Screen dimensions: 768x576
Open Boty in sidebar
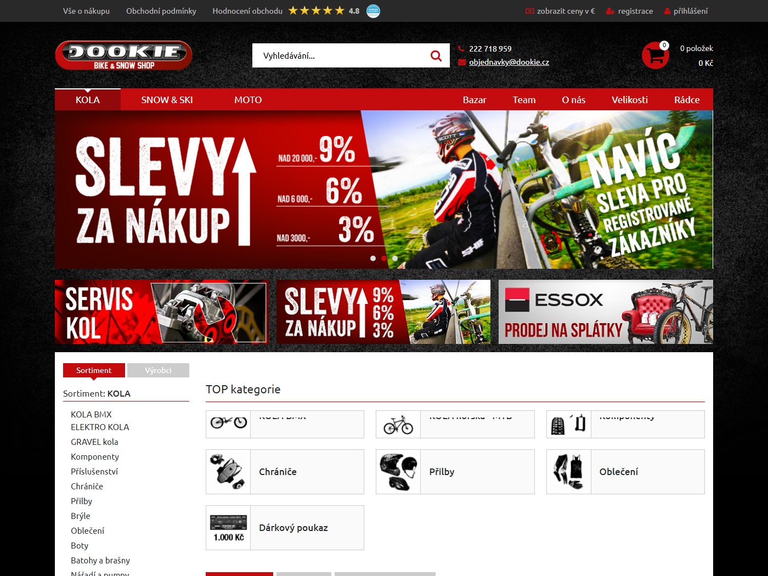pyautogui.click(x=80, y=545)
